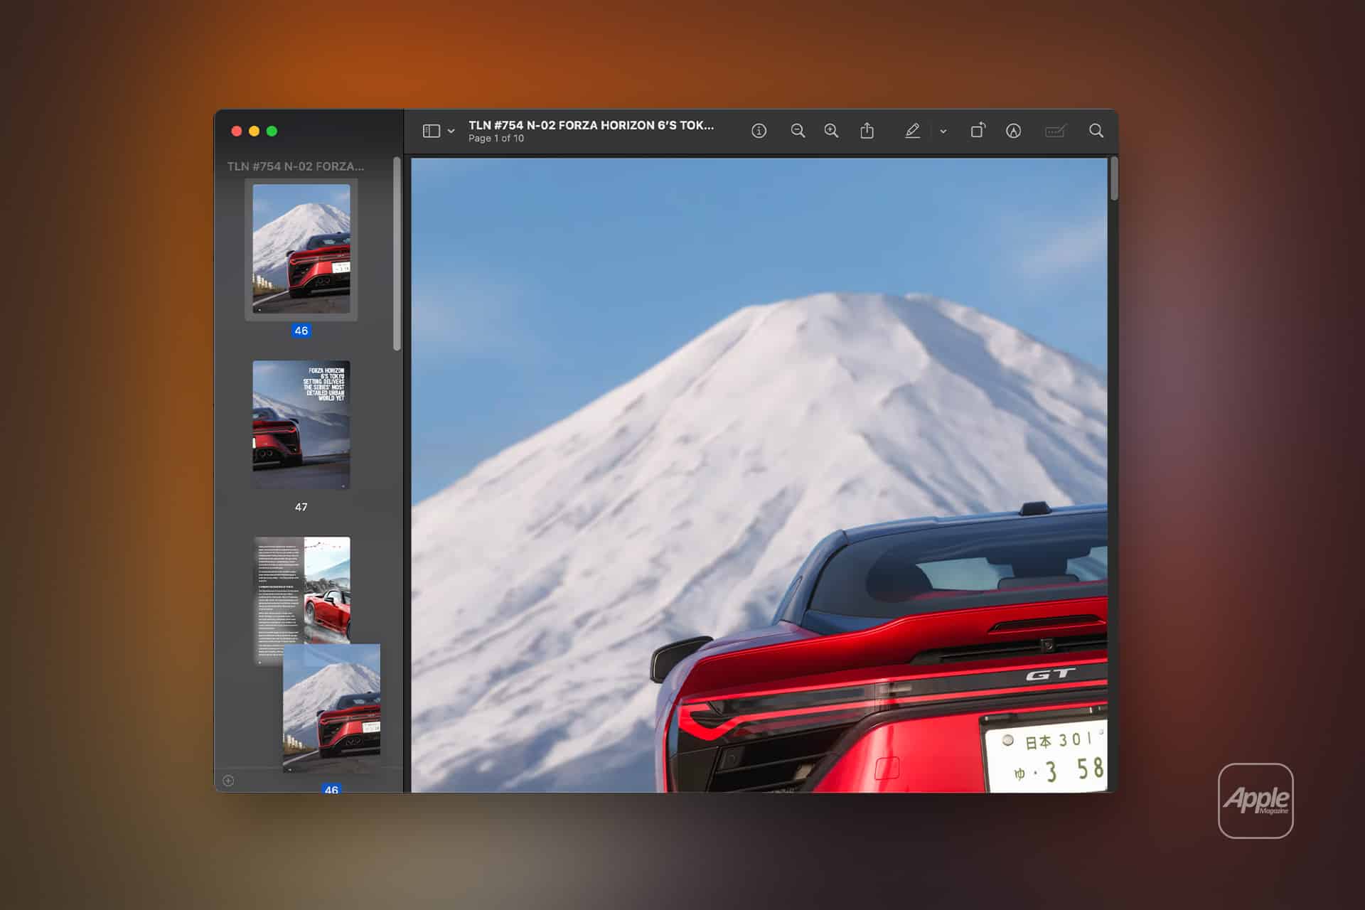Click the document view vertical scrollbar
The image size is (1365, 910).
tap(1113, 178)
